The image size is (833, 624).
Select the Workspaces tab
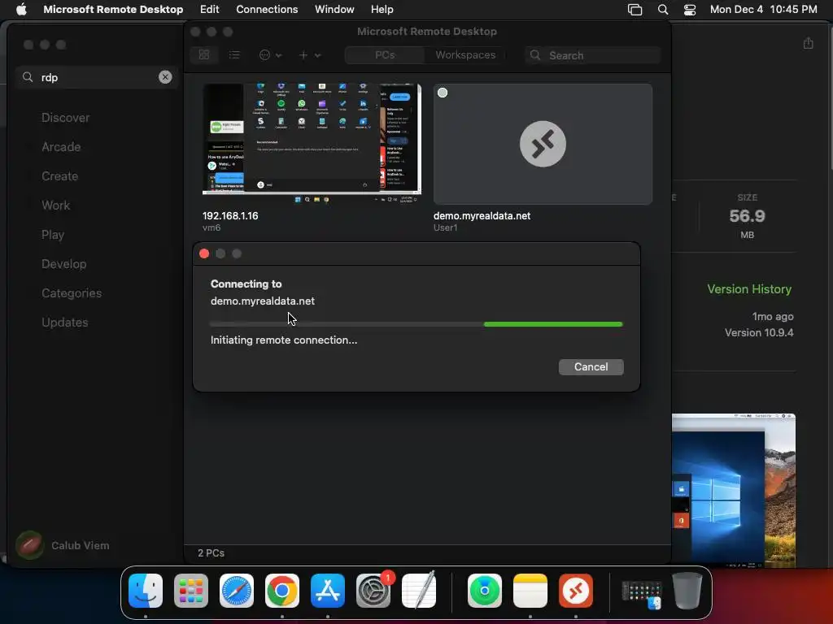[x=465, y=55]
